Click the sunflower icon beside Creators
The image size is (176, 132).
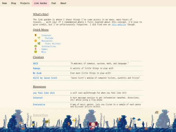[36, 35]
